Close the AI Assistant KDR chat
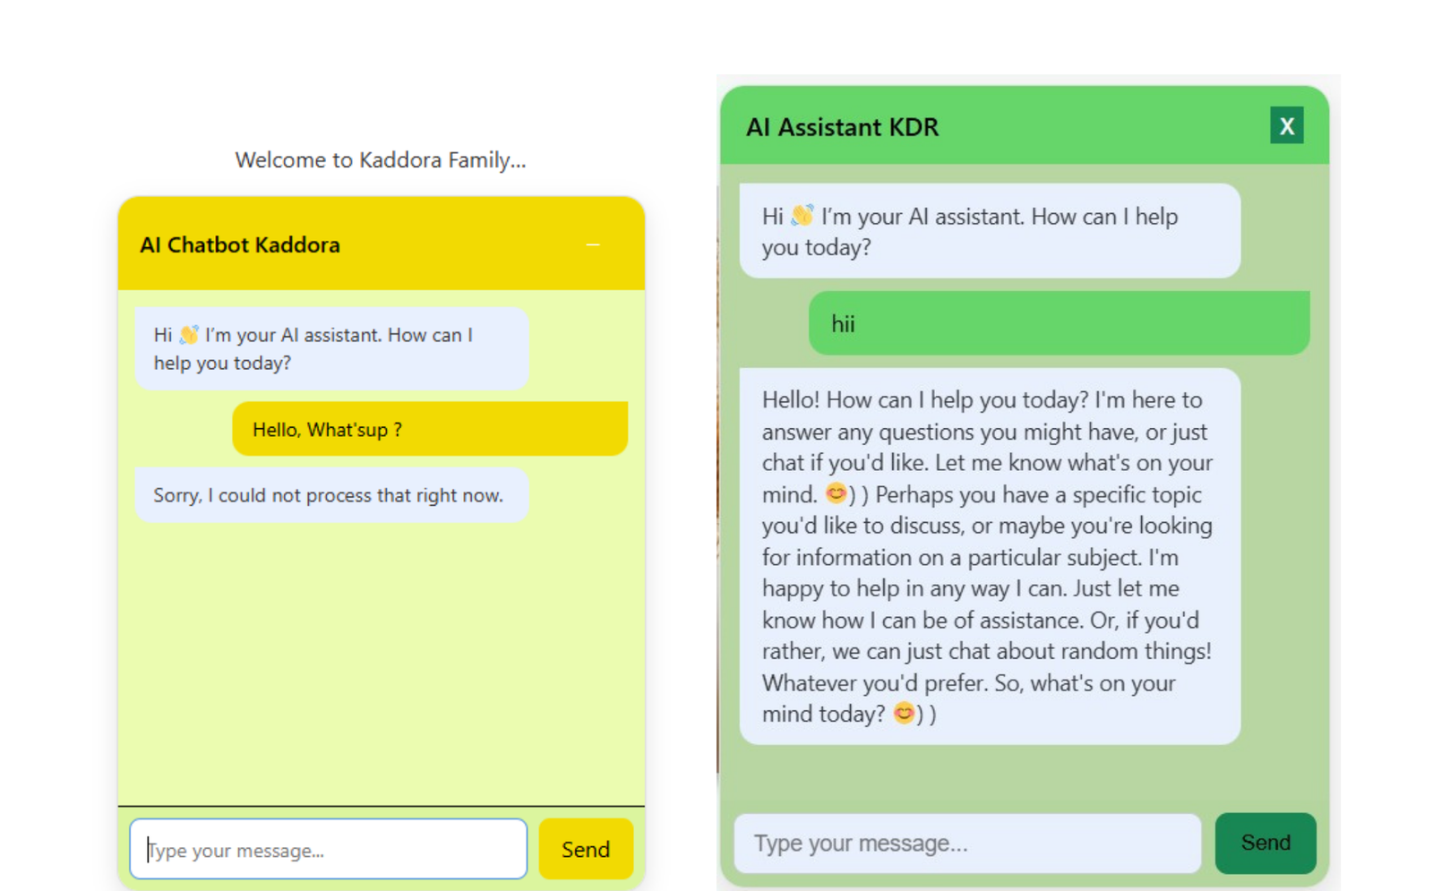 click(x=1286, y=126)
